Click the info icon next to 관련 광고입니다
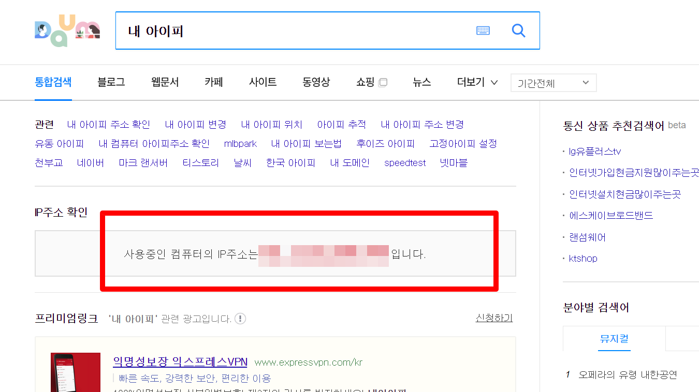 (240, 319)
